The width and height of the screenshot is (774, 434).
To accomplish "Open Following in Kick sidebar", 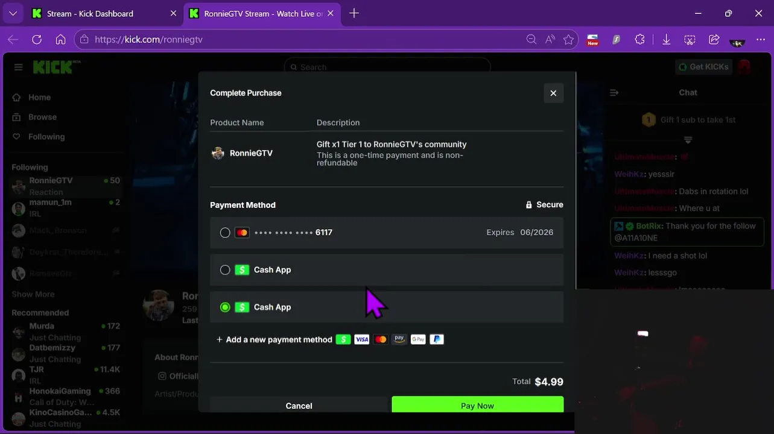I will point(39,137).
